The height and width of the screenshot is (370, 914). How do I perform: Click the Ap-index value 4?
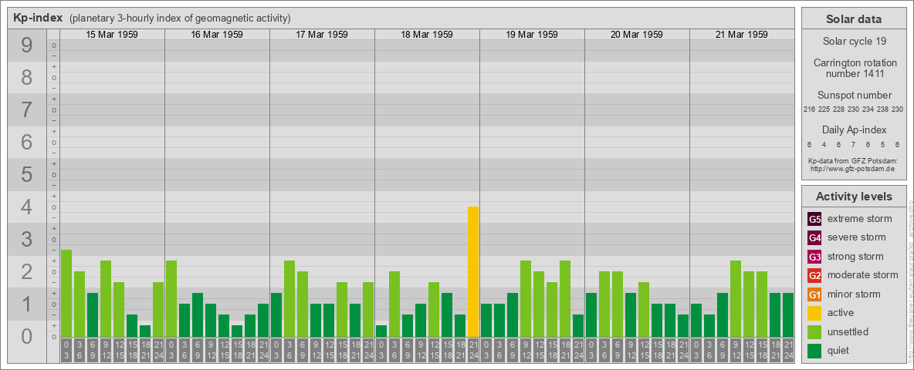click(x=824, y=144)
